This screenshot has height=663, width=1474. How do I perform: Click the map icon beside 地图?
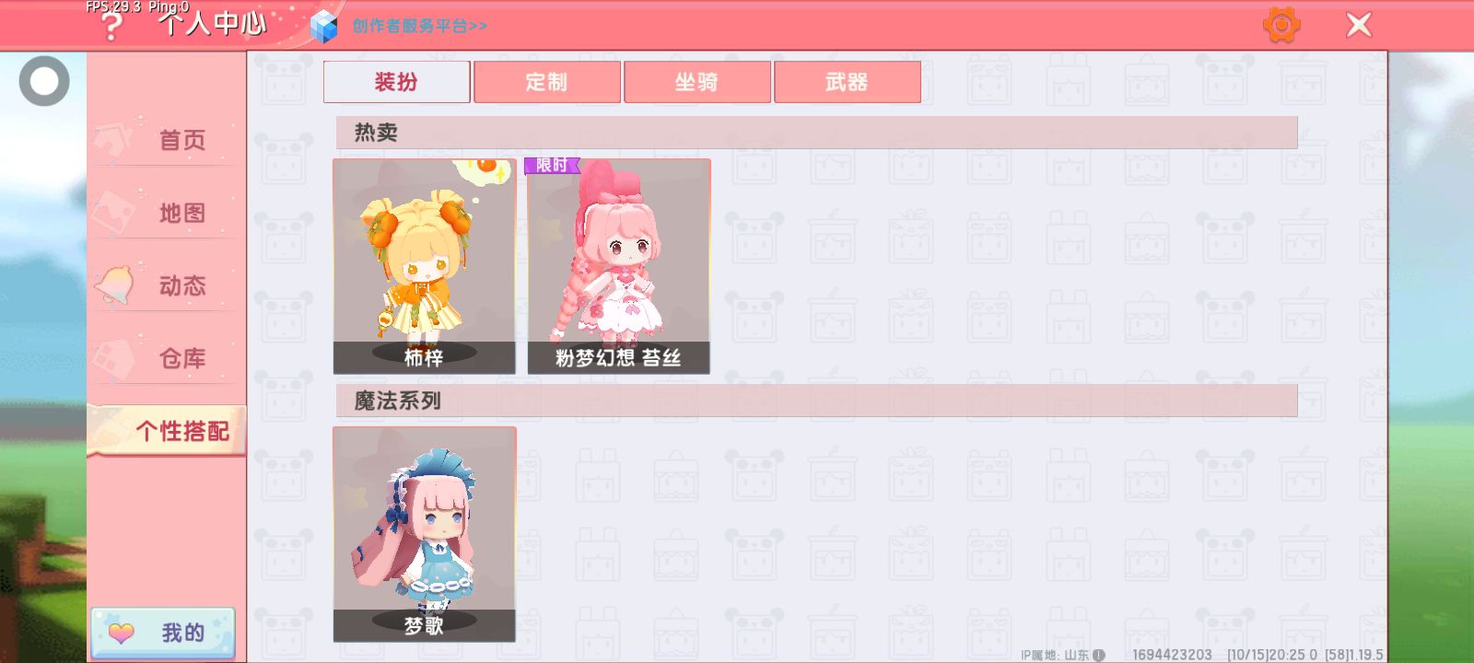(114, 214)
